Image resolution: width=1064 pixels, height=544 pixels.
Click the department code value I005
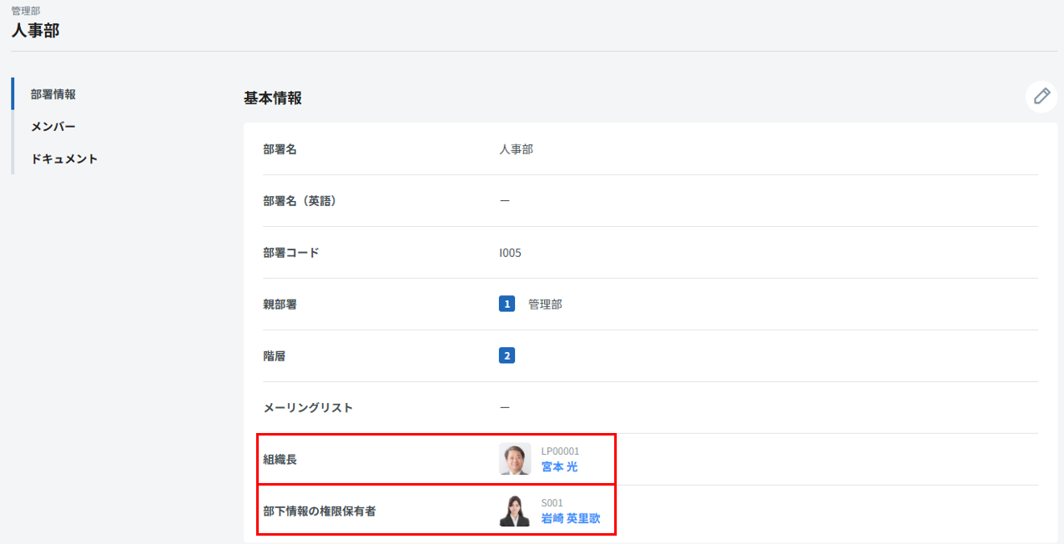click(x=510, y=253)
